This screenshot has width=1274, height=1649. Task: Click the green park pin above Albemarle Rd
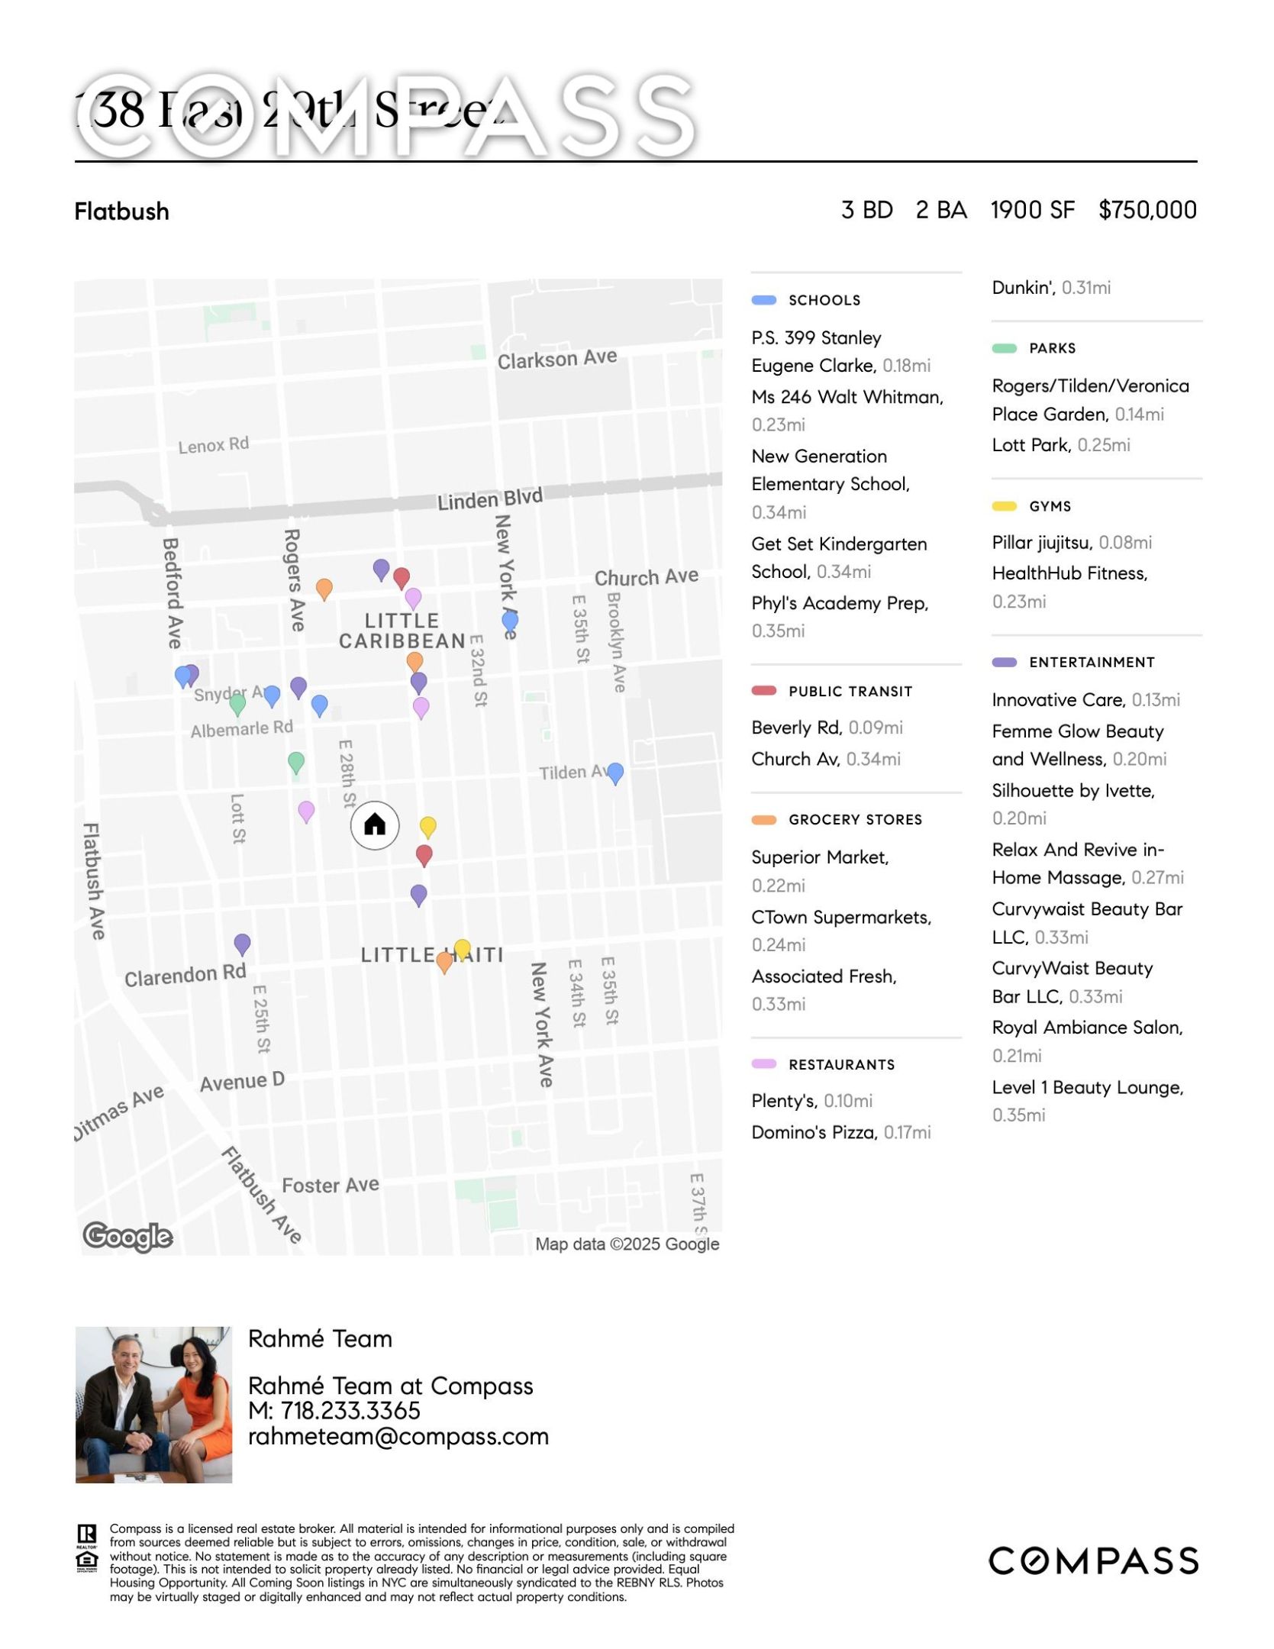click(x=237, y=703)
